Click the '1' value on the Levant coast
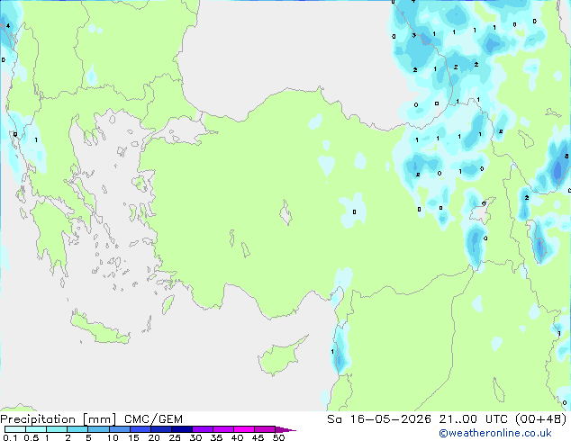Viewport: 571px width, 441px height. (x=332, y=352)
